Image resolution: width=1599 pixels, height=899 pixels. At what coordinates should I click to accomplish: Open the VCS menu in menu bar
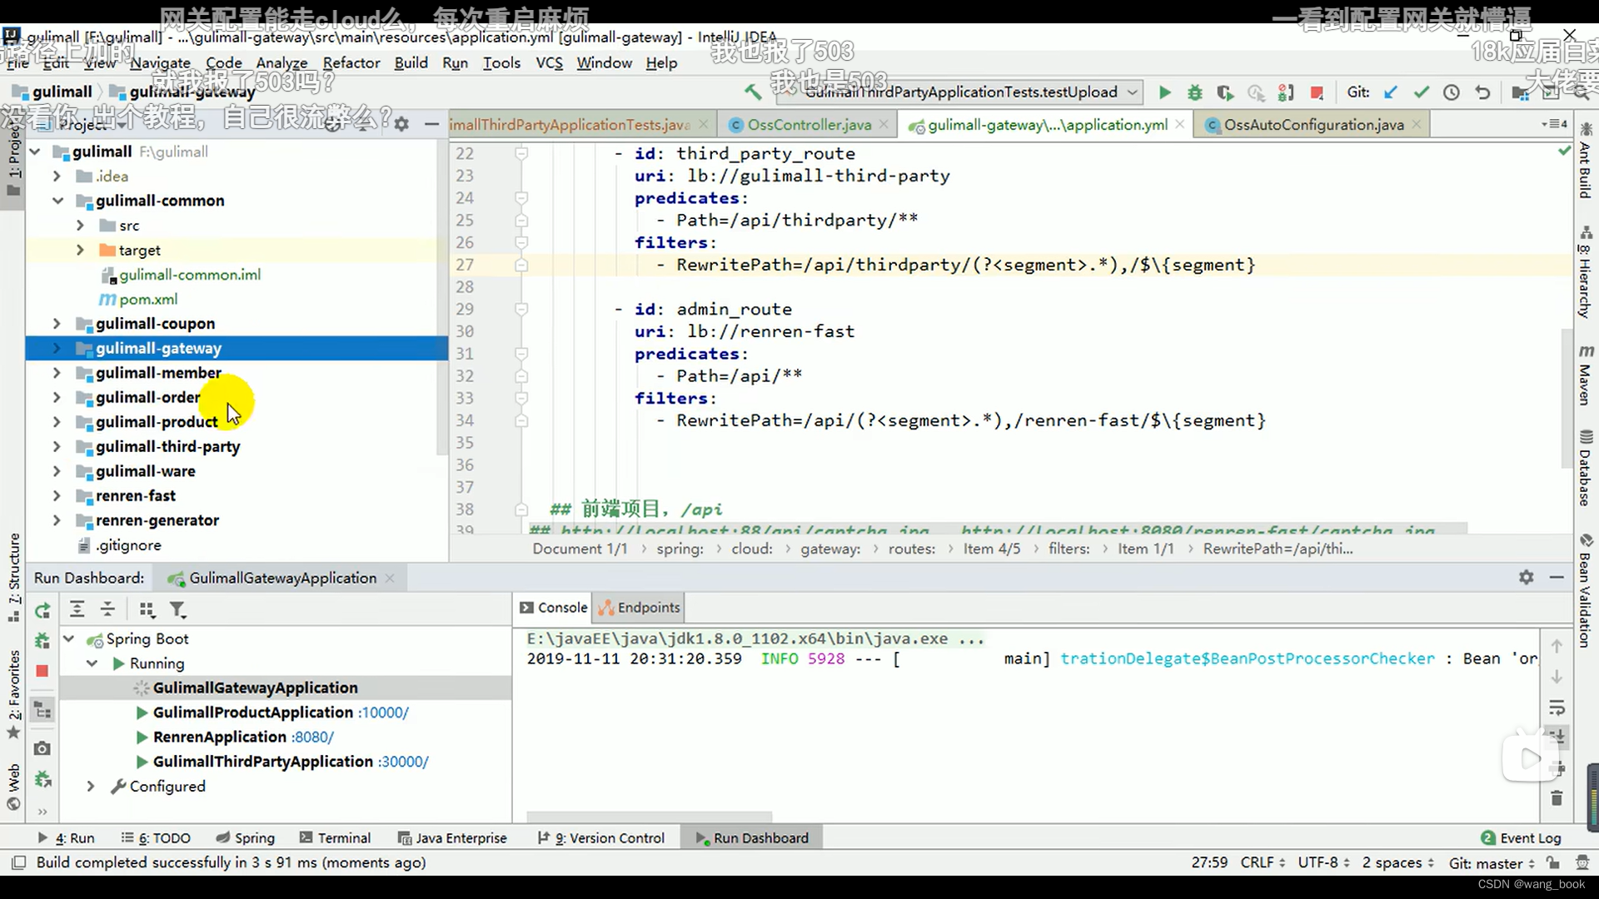pos(548,62)
